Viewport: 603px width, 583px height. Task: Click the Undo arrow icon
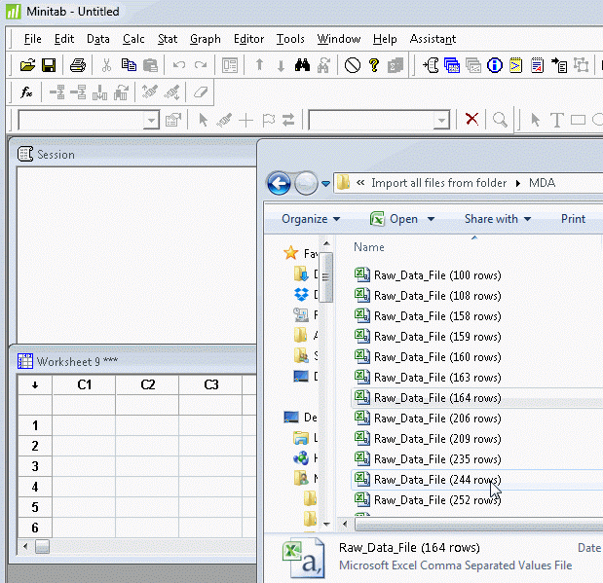(x=179, y=65)
